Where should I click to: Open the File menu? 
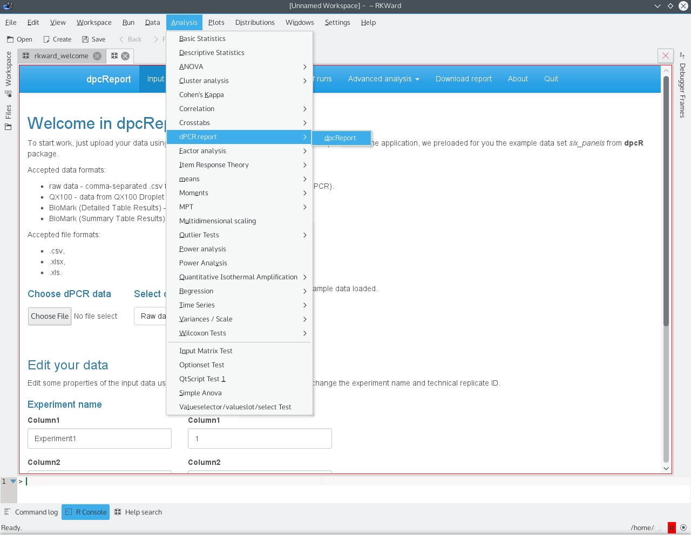click(x=11, y=23)
